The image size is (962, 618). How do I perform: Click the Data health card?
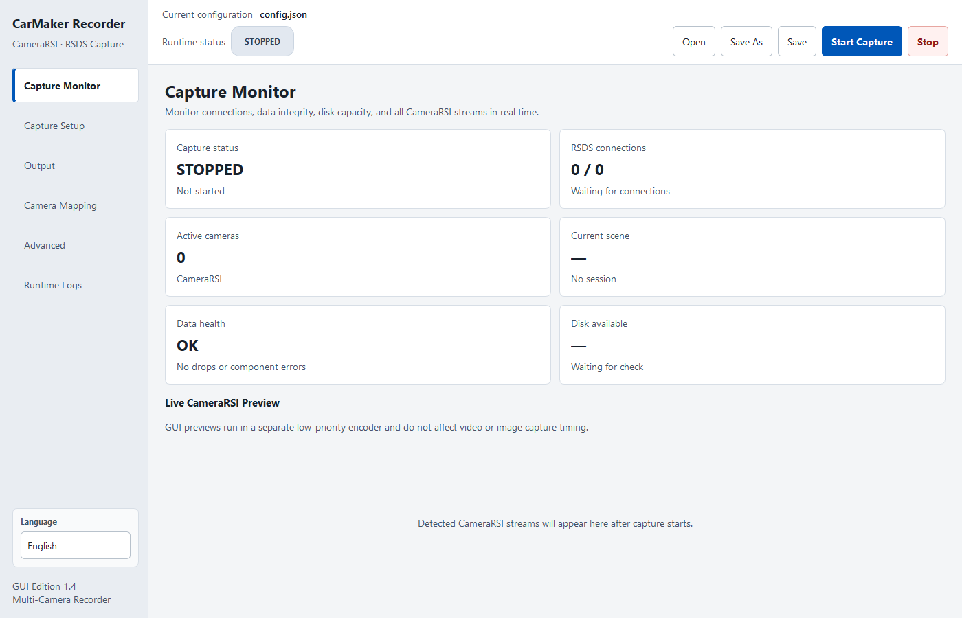(x=358, y=345)
